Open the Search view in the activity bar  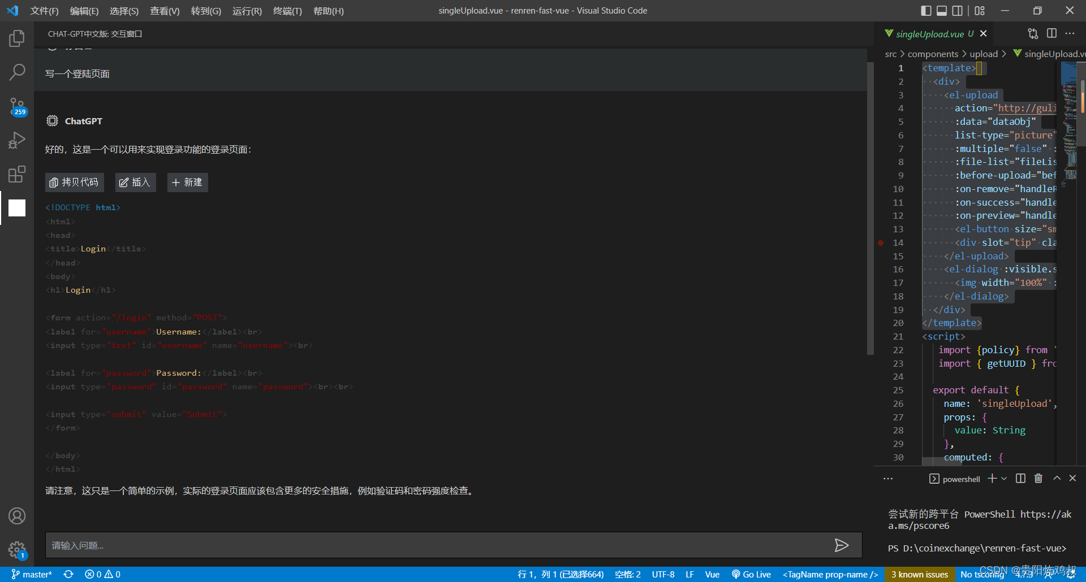(x=17, y=72)
